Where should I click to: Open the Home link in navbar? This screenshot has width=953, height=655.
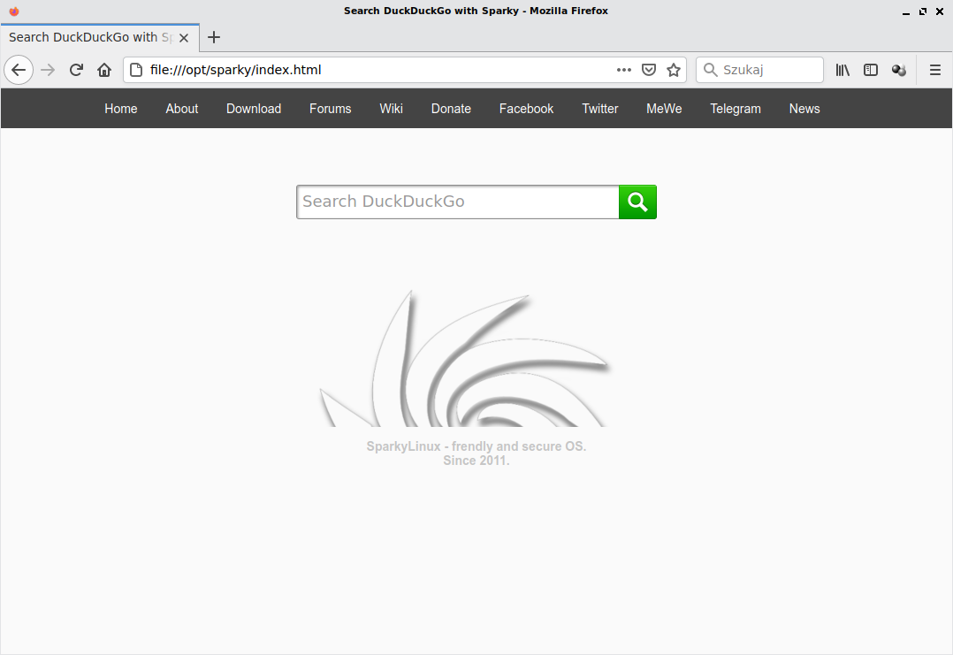[x=121, y=109]
